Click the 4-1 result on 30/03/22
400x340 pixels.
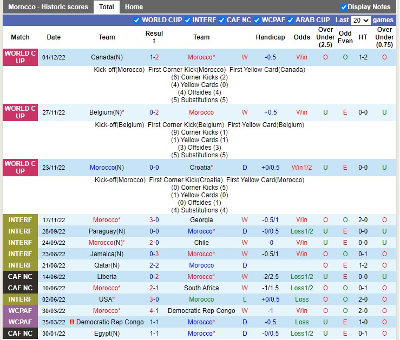[x=154, y=311]
